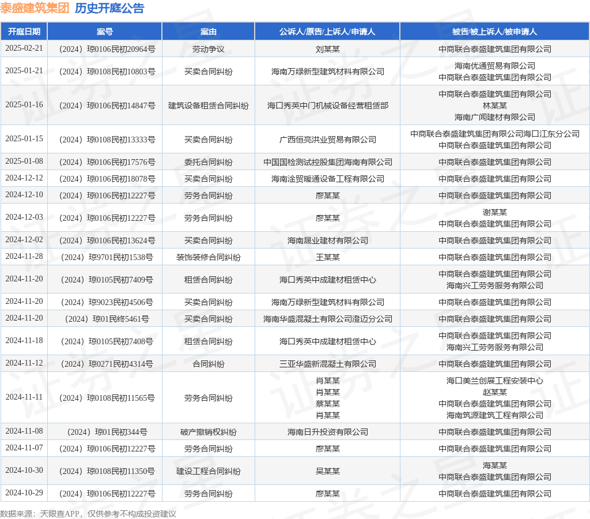Click the date 2024-12-12
Image resolution: width=590 pixels, height=519 pixels.
coord(24,178)
